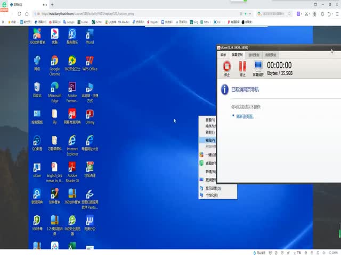Click the oCam pause icon with two red bars
Viewport: 341px width, 255px height.
[x=242, y=66]
